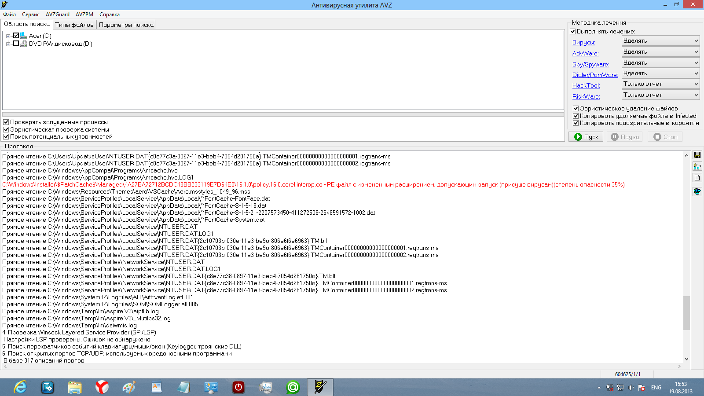Click the globe with arrows icon
This screenshot has height=396, width=704.
(x=697, y=191)
